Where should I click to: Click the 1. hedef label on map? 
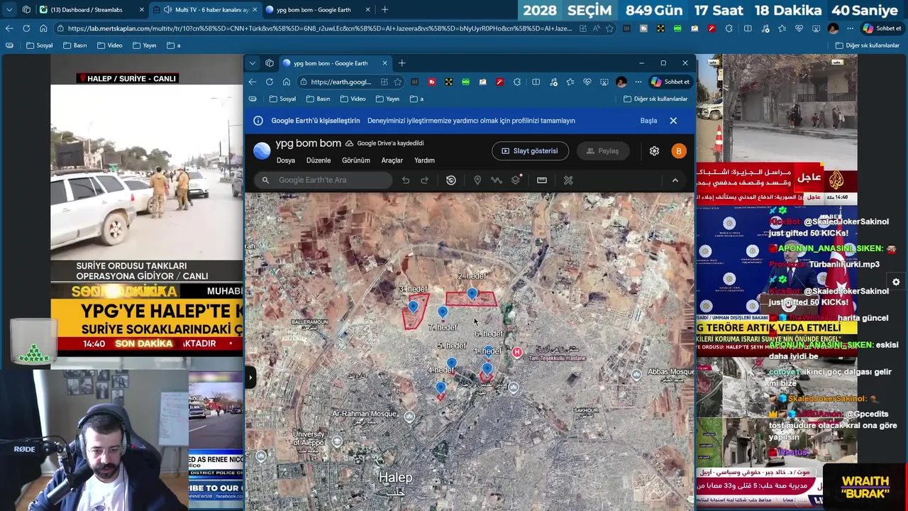pos(488,351)
